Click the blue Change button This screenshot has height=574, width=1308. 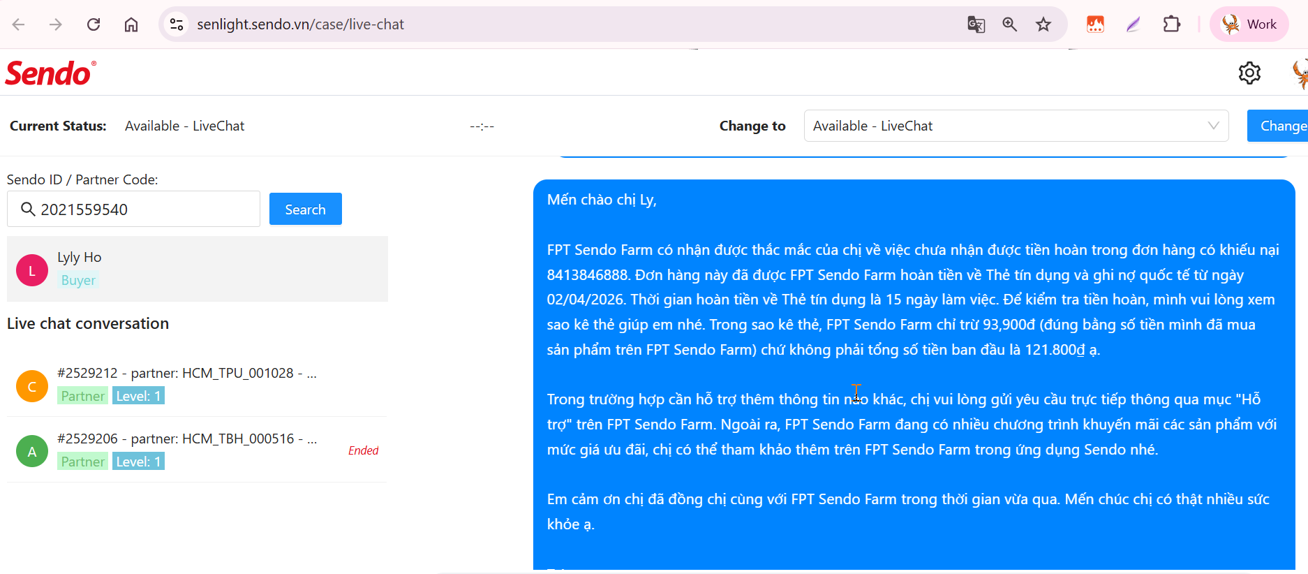coord(1278,126)
